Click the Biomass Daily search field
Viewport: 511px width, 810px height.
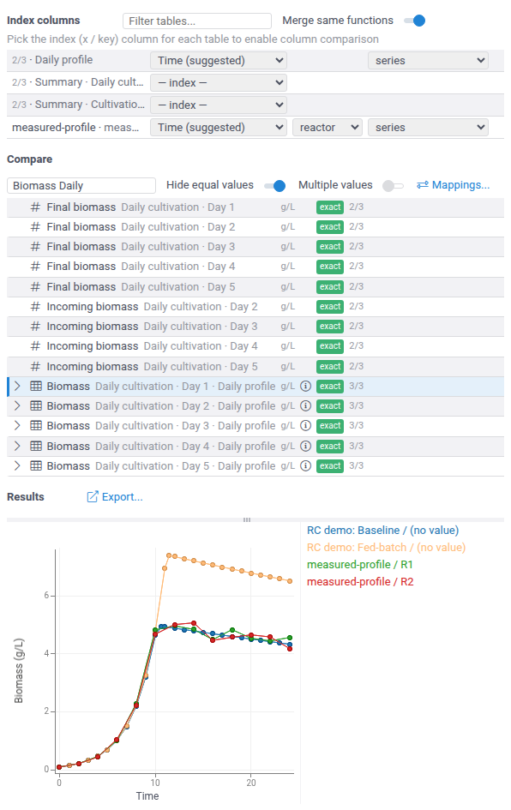click(x=81, y=185)
